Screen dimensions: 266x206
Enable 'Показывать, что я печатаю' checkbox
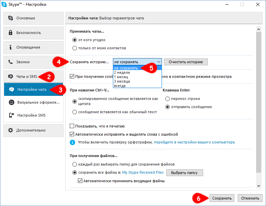pos(72,126)
